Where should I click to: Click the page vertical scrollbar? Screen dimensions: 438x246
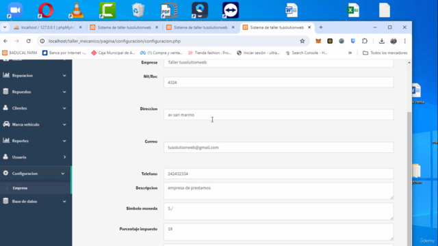click(x=409, y=178)
